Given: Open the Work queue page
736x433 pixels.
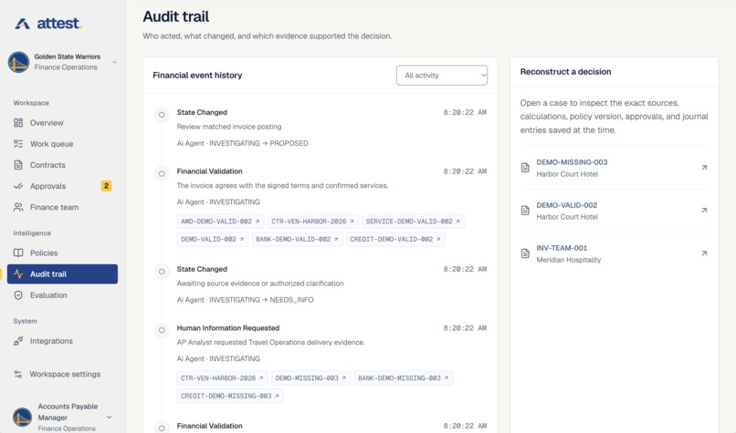Looking at the screenshot, I should [x=62, y=144].
